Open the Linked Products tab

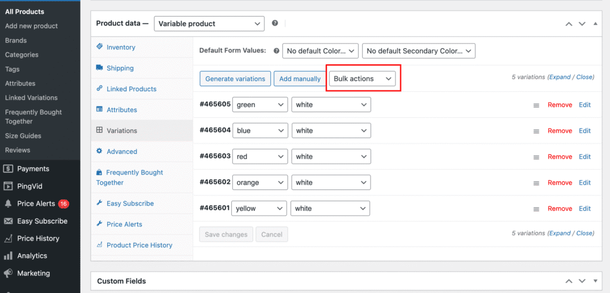[x=131, y=89]
